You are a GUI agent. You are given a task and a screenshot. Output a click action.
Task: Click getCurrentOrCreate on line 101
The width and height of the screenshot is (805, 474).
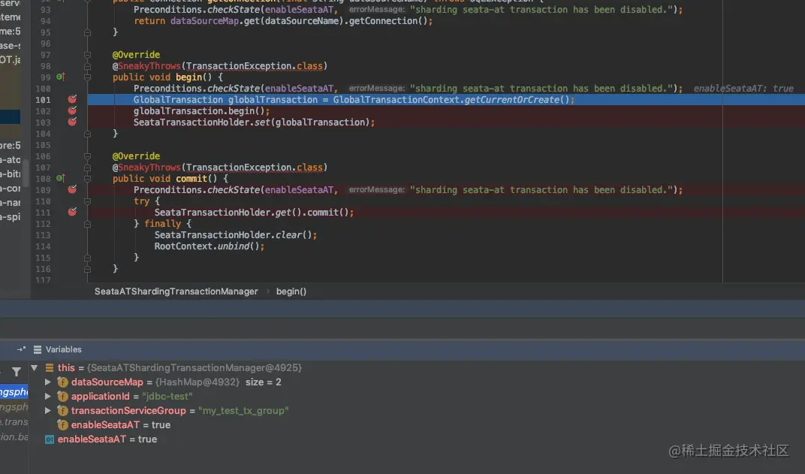click(512, 100)
